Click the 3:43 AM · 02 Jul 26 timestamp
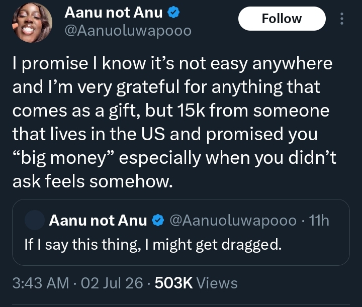Screen dimensions: 362x307 [x=77, y=283]
